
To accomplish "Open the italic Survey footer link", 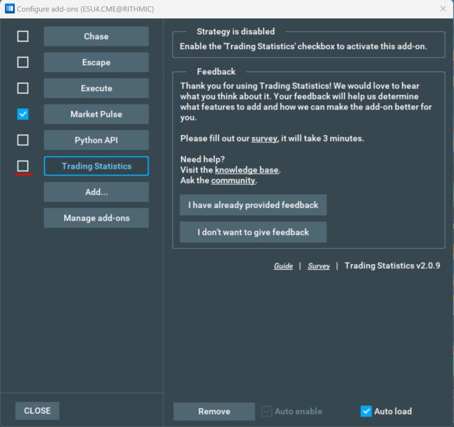I will 318,266.
